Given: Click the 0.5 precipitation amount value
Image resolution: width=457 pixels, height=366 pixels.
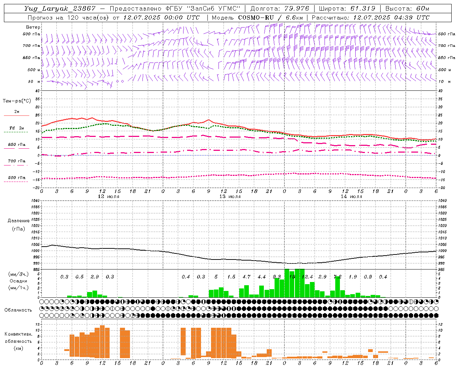Looking at the screenshot, I should click(x=80, y=277).
